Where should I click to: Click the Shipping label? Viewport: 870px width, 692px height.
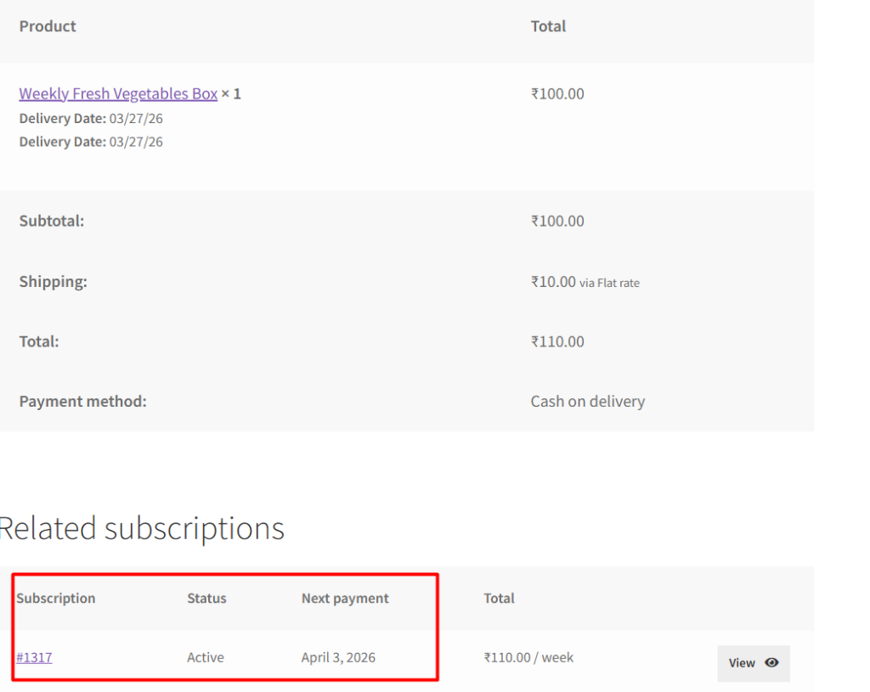[53, 281]
